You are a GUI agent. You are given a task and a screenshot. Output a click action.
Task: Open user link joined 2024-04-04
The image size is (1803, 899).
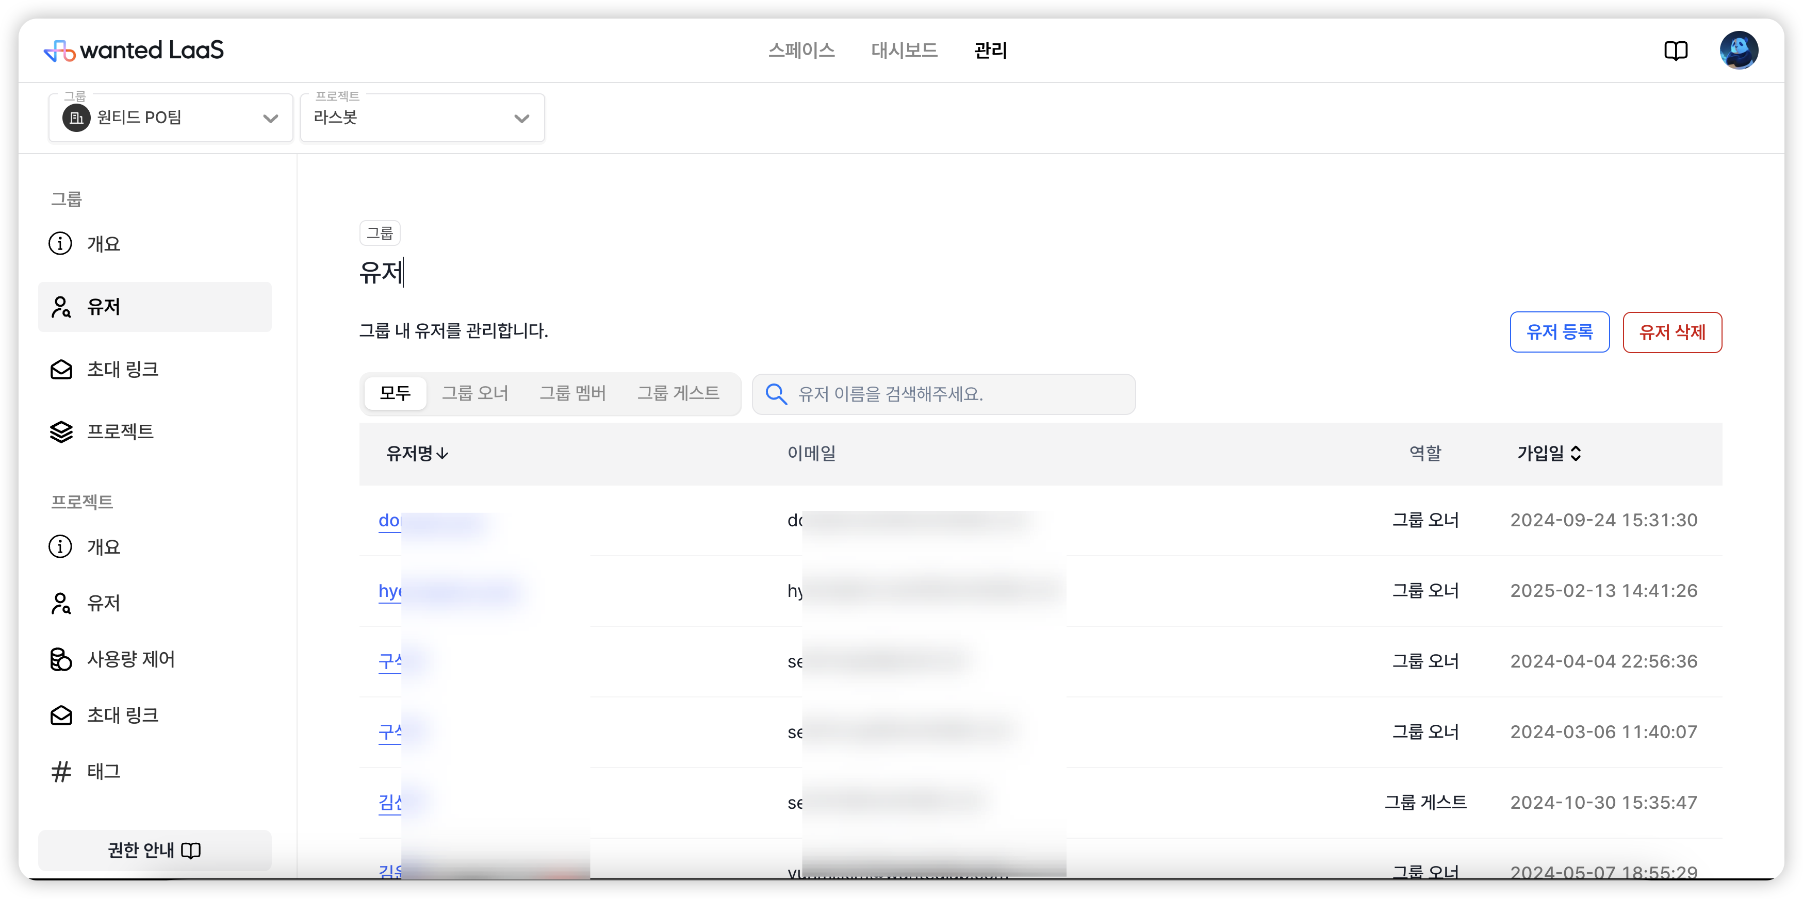coord(390,661)
